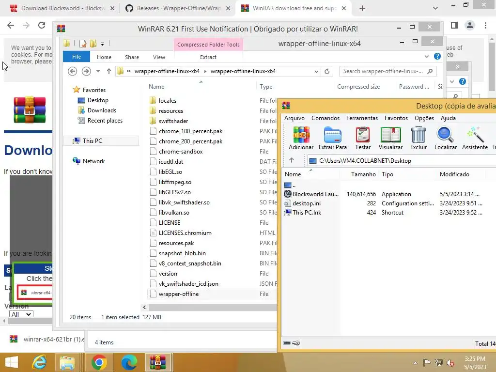Refresh the wrapper-offline-linux-x64 folder view
Image resolution: width=496 pixels, height=372 pixels.
click(x=327, y=71)
